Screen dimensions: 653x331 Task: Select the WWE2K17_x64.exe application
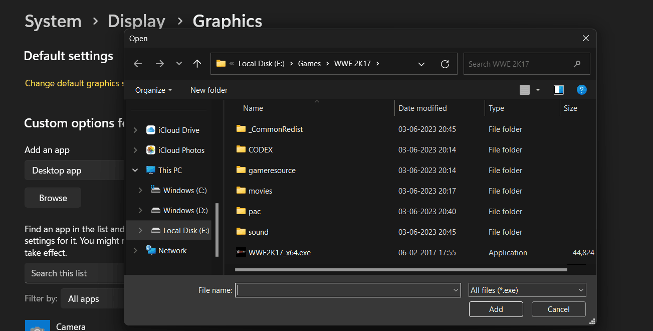[279, 252]
